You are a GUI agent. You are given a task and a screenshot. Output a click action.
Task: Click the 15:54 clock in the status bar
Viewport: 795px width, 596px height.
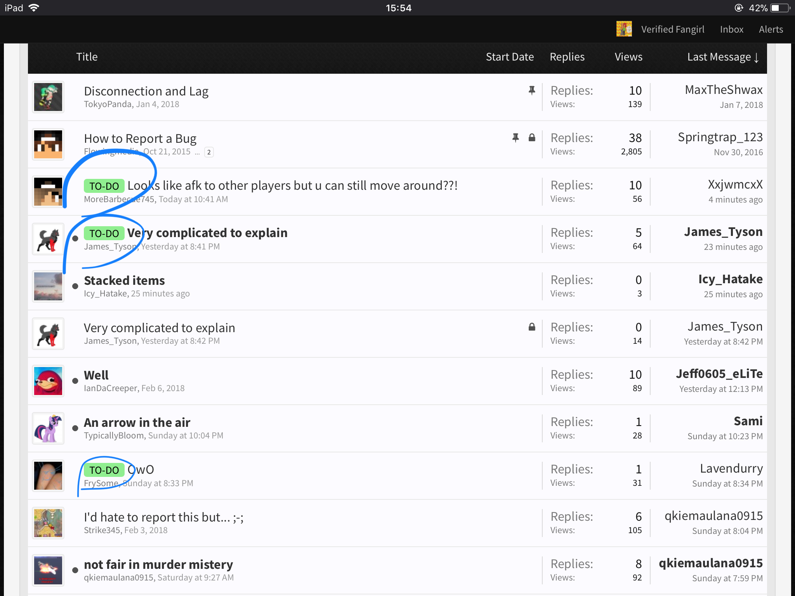tap(399, 8)
